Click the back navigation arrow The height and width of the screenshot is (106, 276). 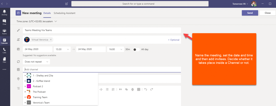point(2,3)
